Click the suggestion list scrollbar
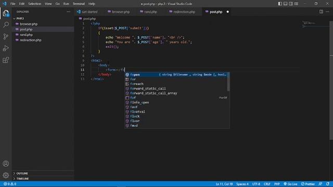This screenshot has width=333, height=187. pyautogui.click(x=228, y=82)
